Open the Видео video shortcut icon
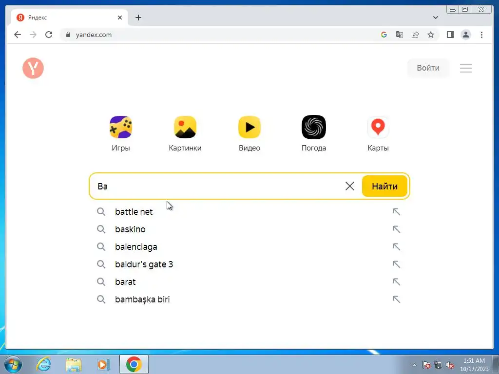Image resolution: width=499 pixels, height=374 pixels. (249, 127)
